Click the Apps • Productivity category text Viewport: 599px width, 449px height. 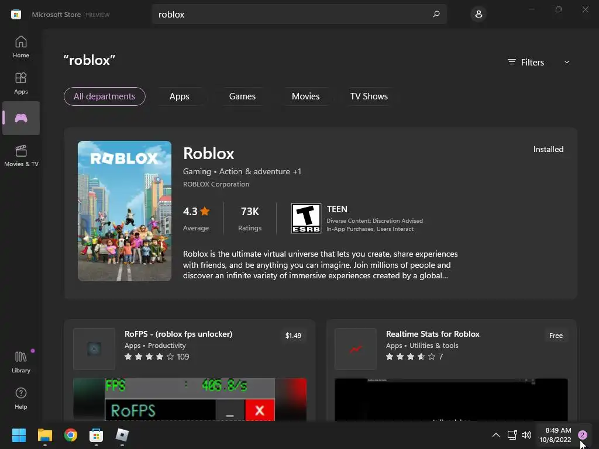[155, 346]
